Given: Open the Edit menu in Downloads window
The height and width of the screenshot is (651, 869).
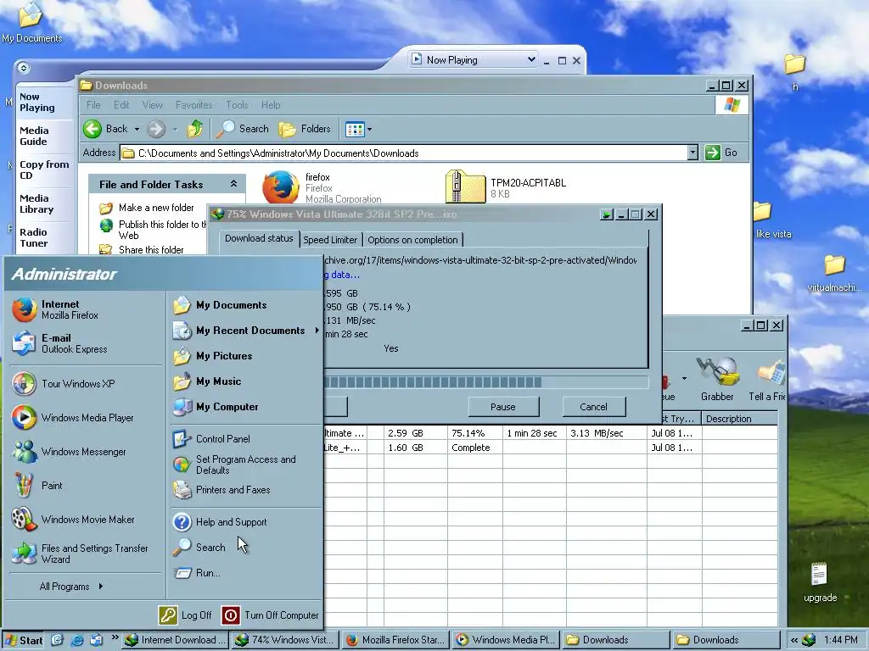Looking at the screenshot, I should 121,104.
